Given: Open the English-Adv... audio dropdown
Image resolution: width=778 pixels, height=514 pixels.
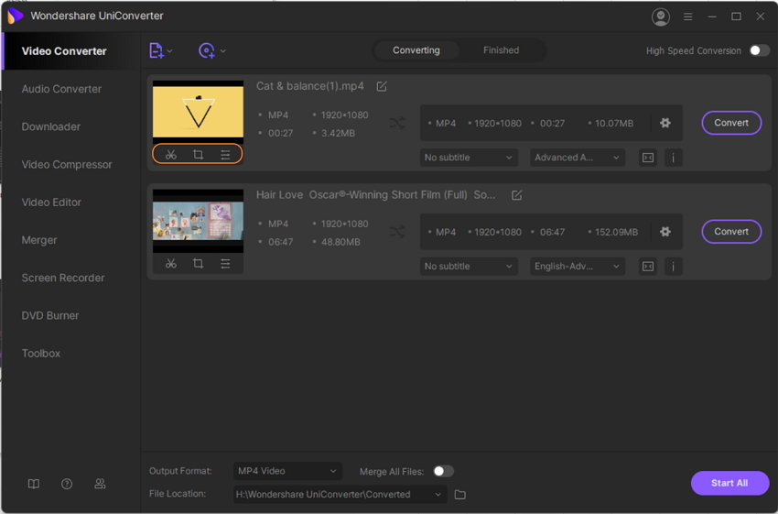Looking at the screenshot, I should coord(577,267).
